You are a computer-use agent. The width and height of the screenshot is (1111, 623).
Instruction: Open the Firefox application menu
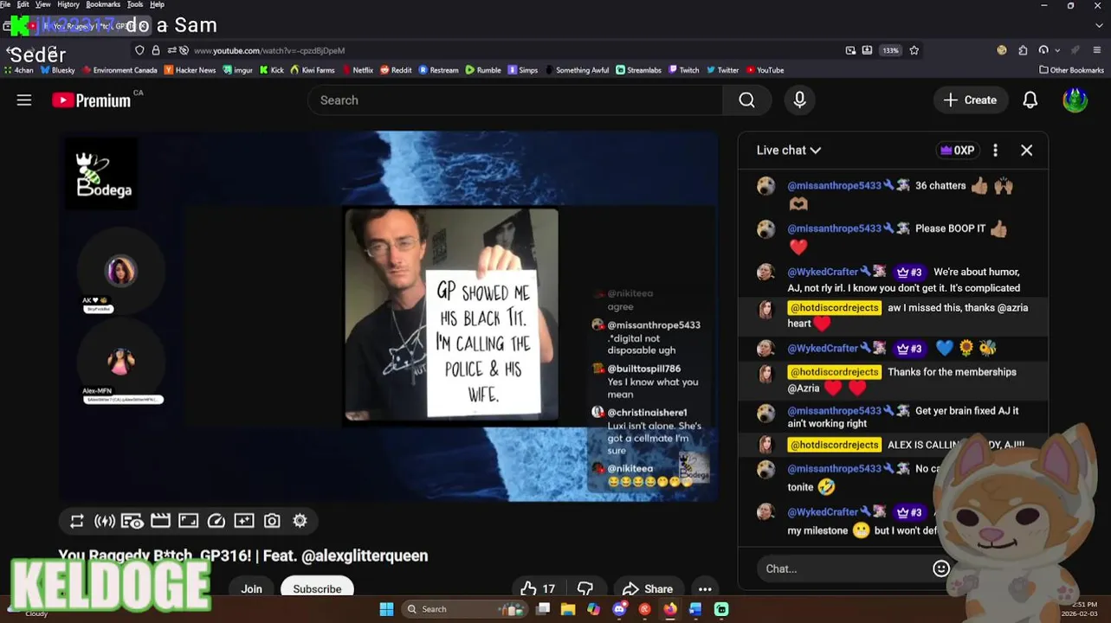(x=1097, y=50)
